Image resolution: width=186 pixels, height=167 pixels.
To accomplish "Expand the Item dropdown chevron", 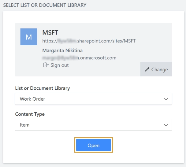I will (166, 125).
